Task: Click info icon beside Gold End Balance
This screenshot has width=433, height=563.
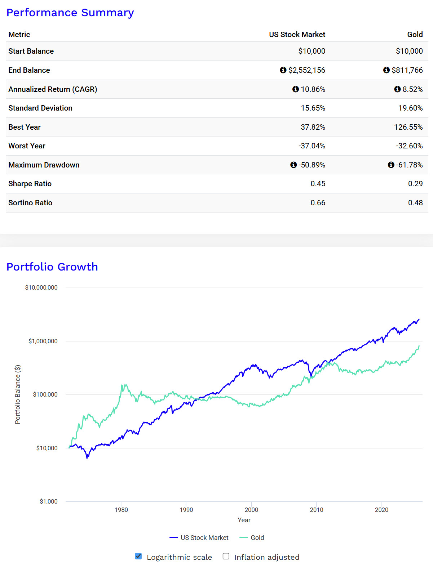Action: [386, 70]
